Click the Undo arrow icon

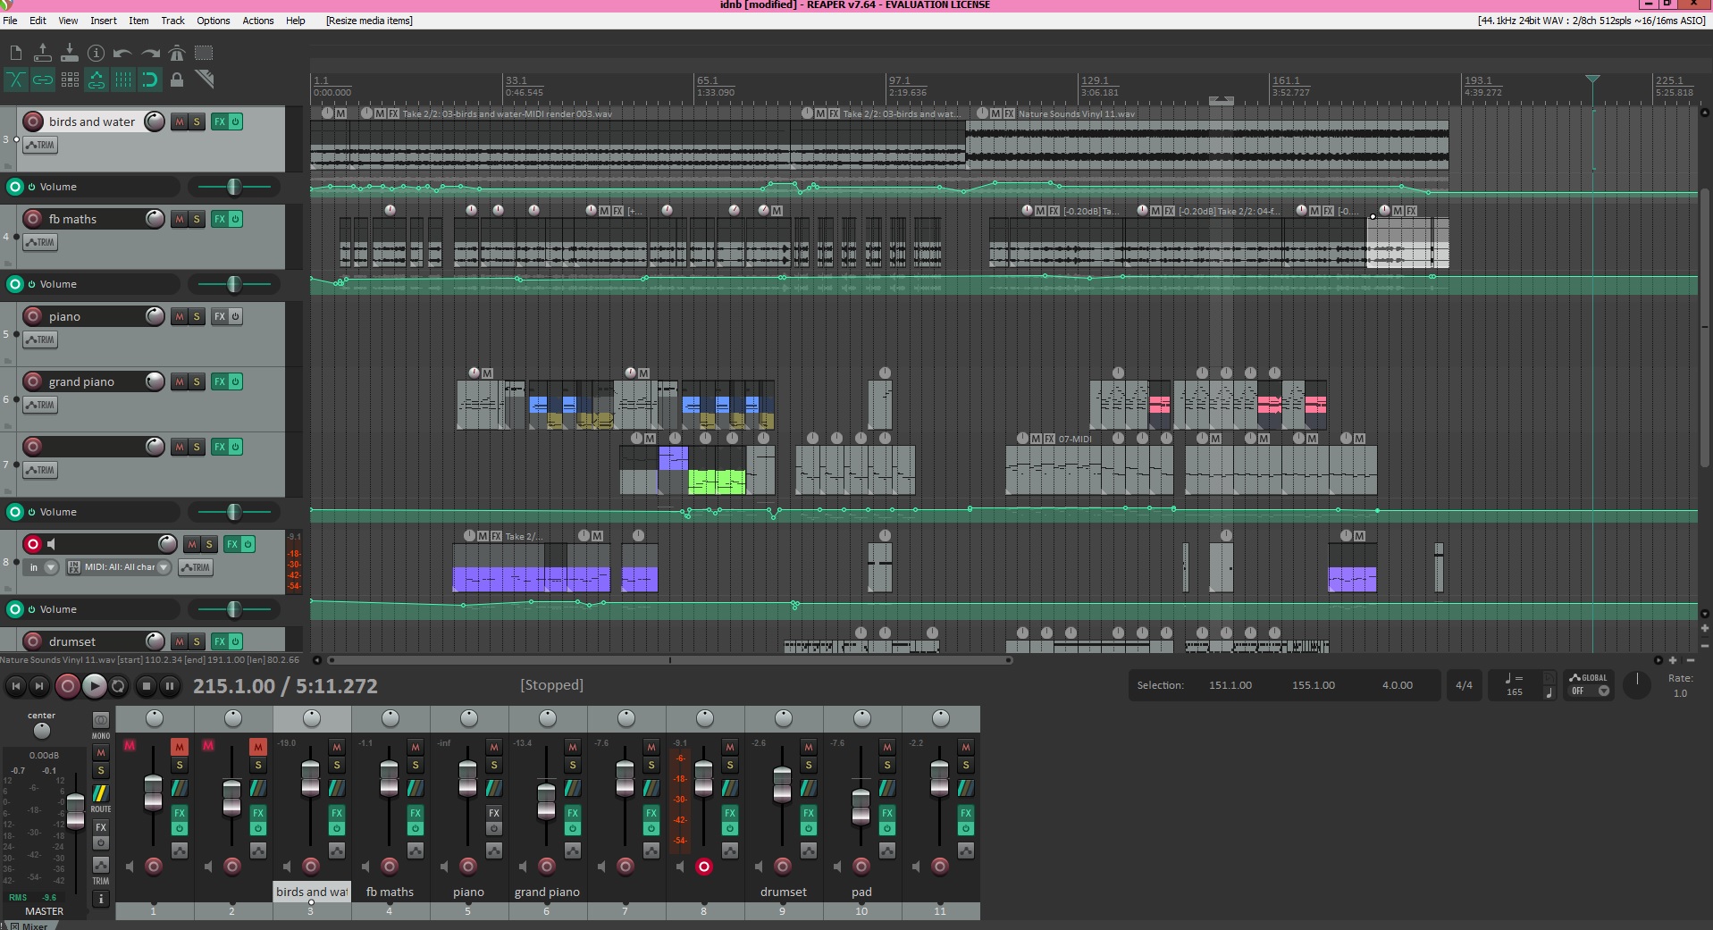pos(123,53)
